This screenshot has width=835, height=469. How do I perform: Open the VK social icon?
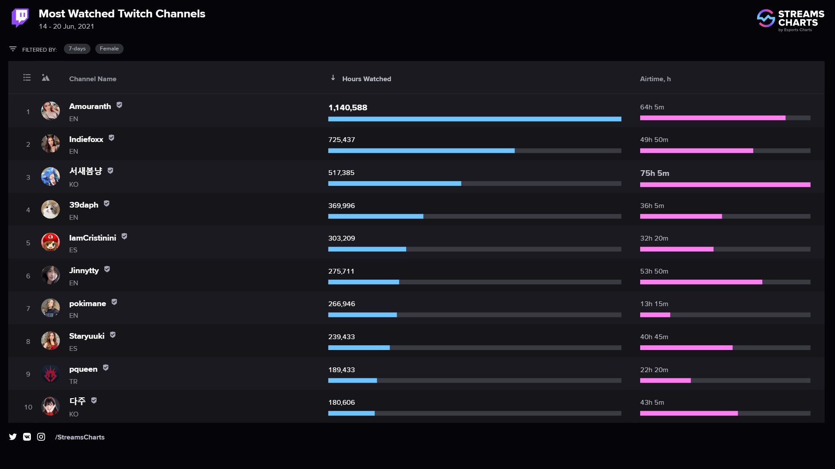tap(27, 437)
